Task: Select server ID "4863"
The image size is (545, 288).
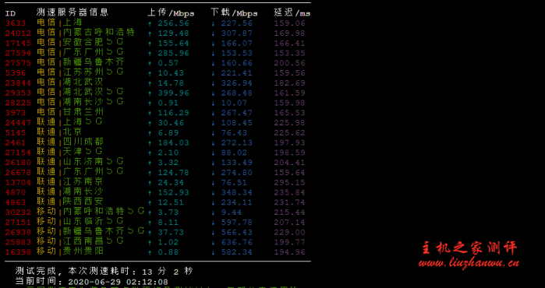Action: pos(16,202)
